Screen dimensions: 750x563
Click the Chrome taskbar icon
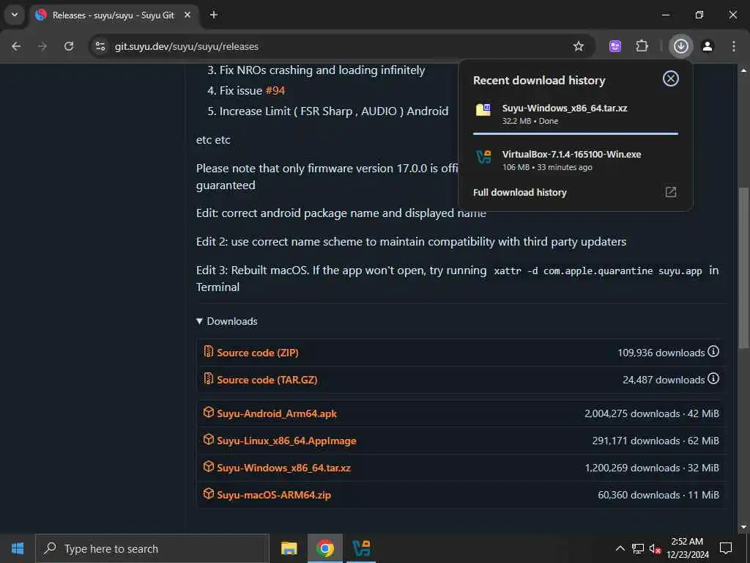(x=324, y=548)
